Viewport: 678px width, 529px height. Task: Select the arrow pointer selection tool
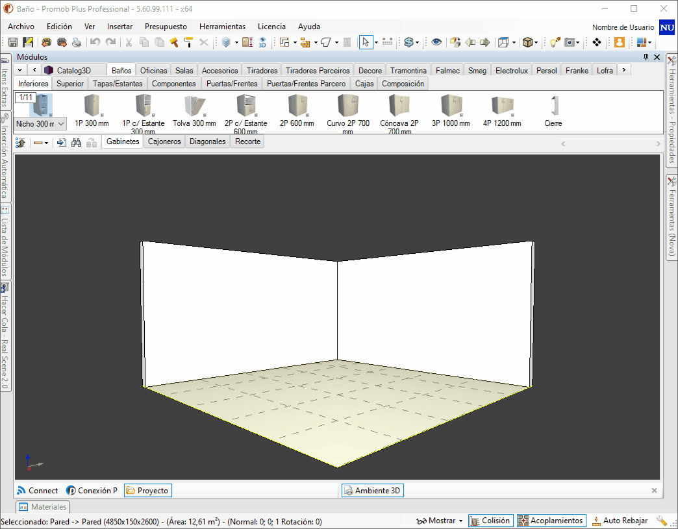point(366,42)
